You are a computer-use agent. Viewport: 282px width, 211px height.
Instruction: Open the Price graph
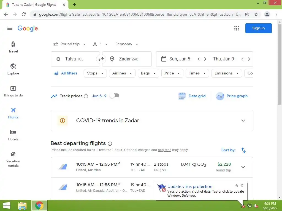point(232,96)
